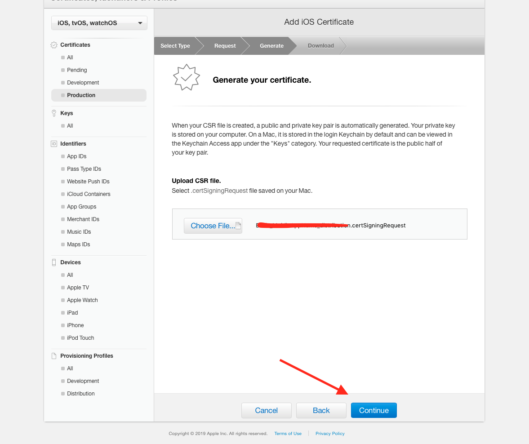Viewport: 529px width, 444px height.
Task: Click the Devices phone icon
Action: (x=54, y=262)
